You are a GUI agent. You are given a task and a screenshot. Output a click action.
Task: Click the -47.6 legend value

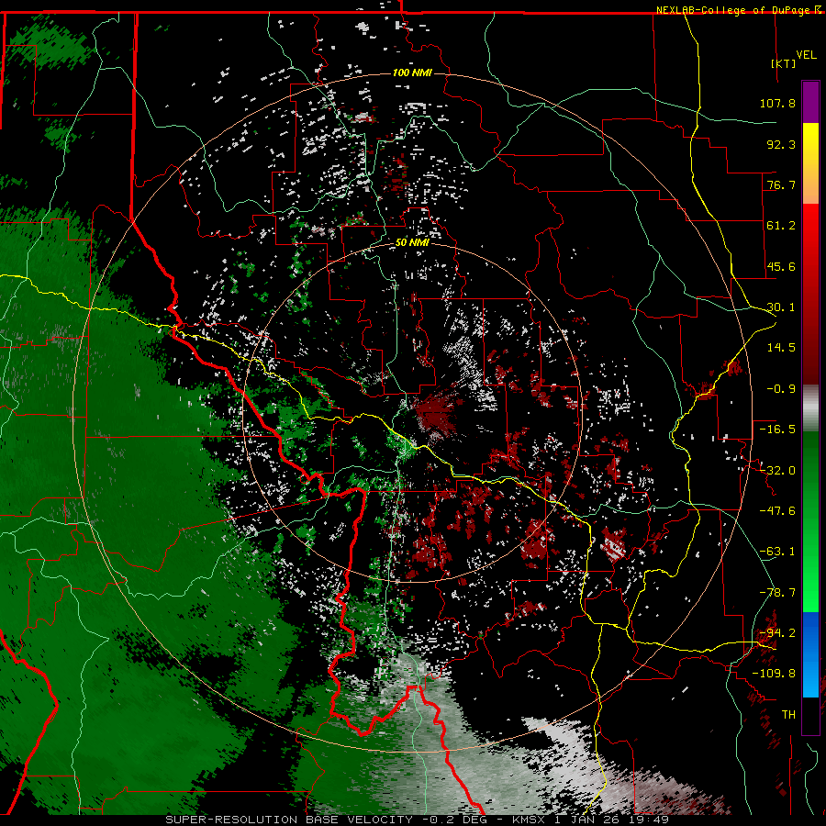(777, 511)
